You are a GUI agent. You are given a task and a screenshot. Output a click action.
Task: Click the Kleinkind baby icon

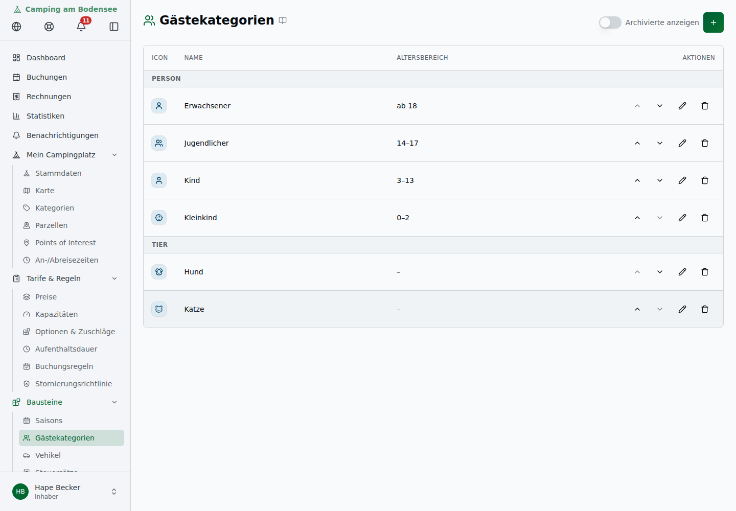[159, 218]
